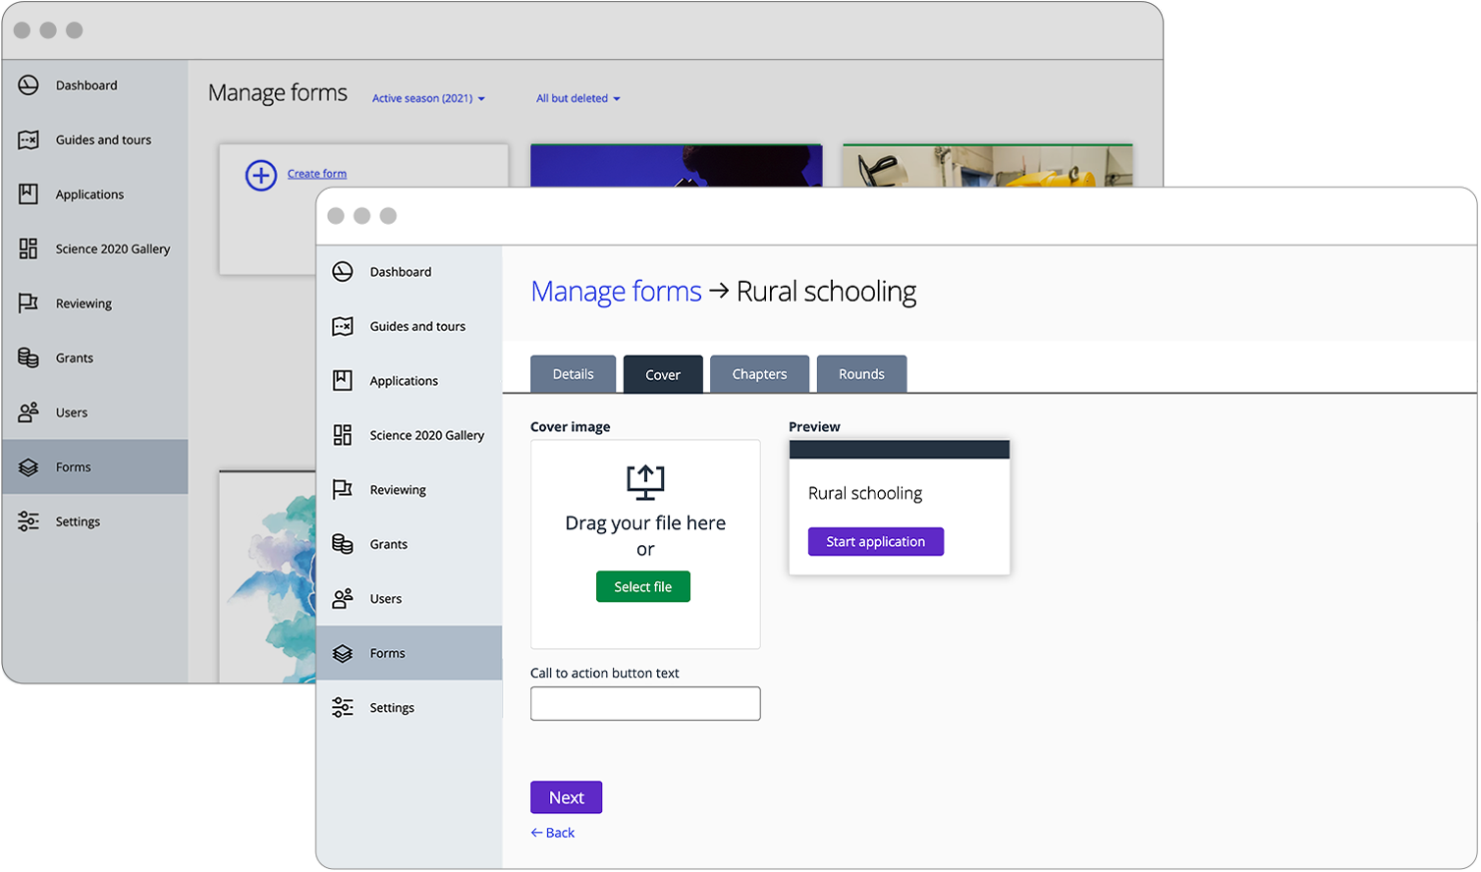Image resolution: width=1481 pixels, height=872 pixels.
Task: Open Grants via the coins icon
Action: (x=342, y=544)
